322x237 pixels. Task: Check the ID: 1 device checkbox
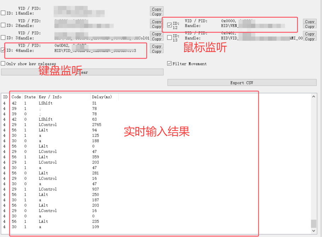[x=3, y=13]
